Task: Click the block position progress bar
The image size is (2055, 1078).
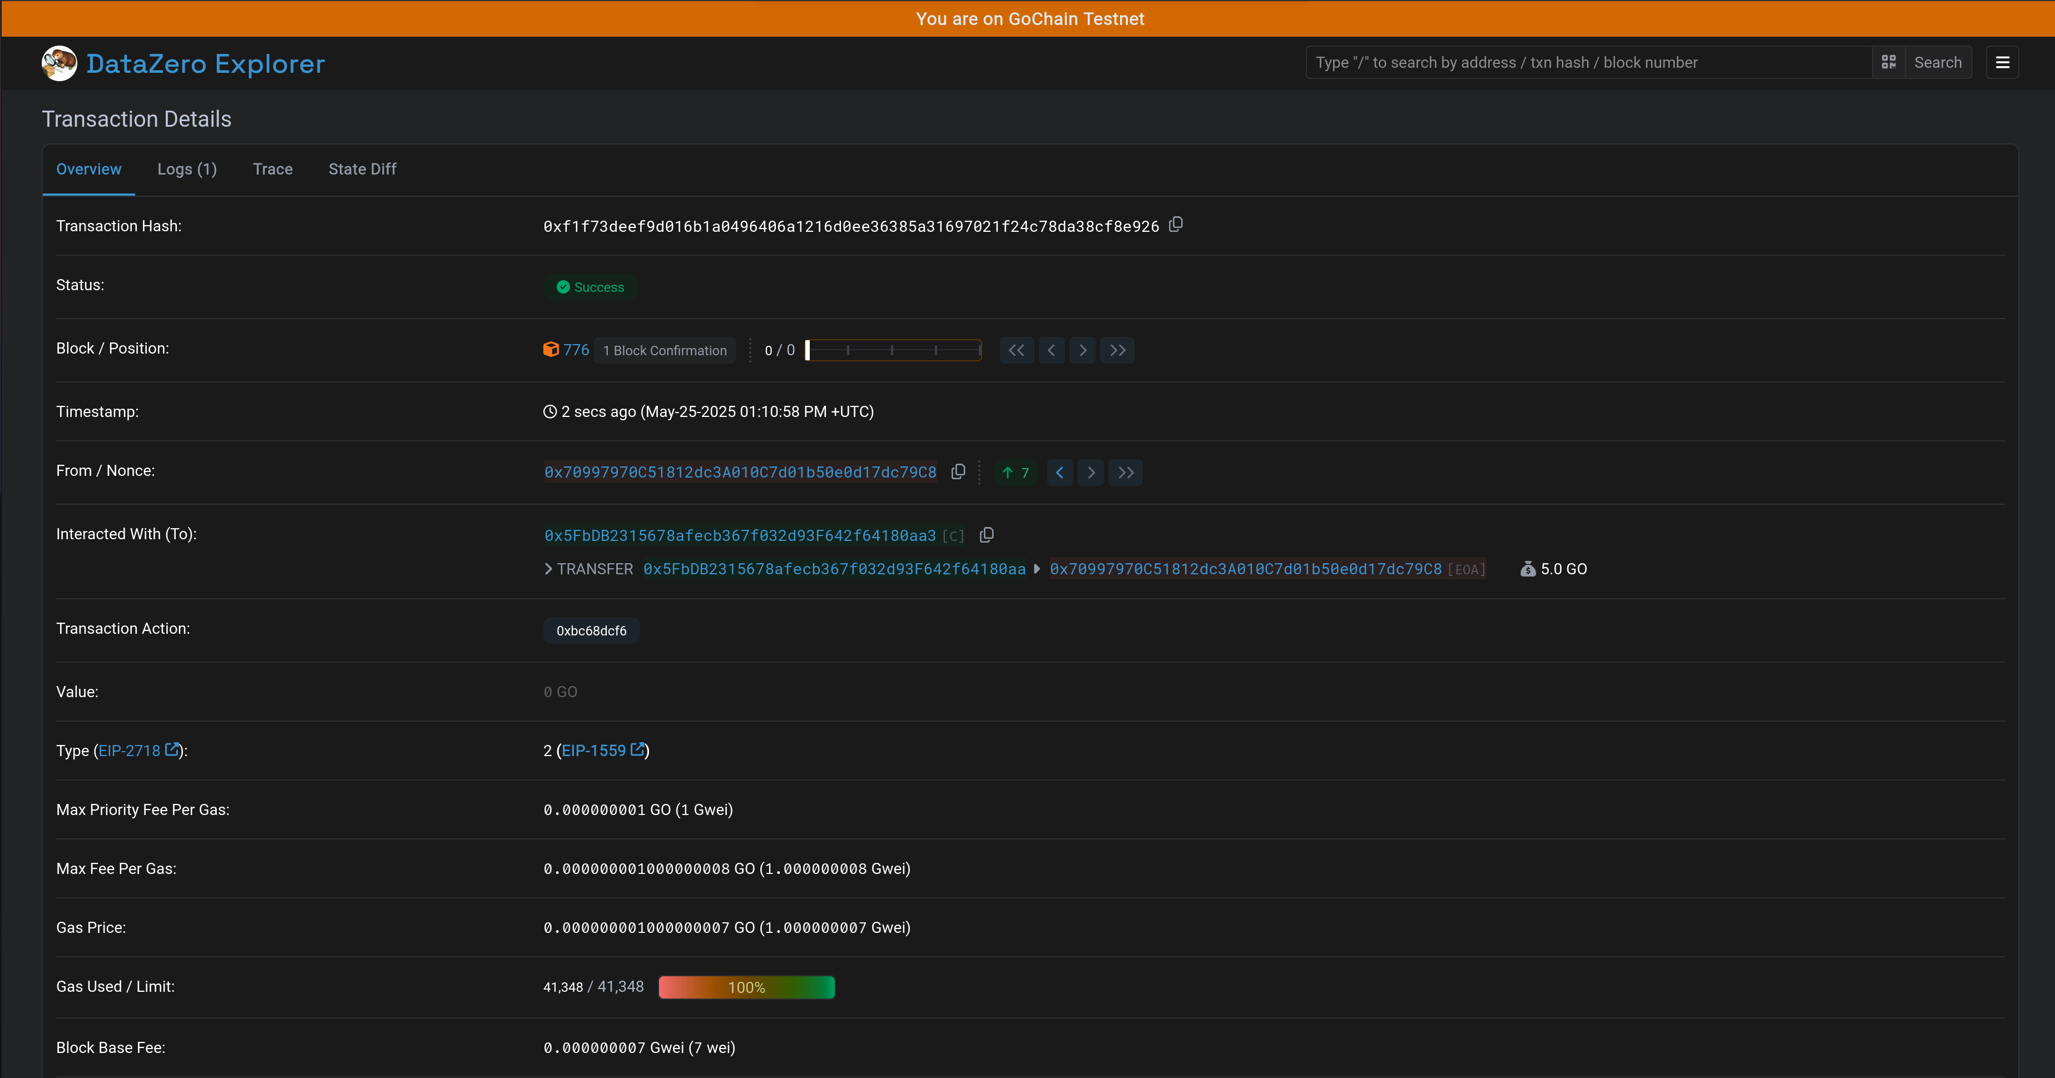Action: (894, 350)
